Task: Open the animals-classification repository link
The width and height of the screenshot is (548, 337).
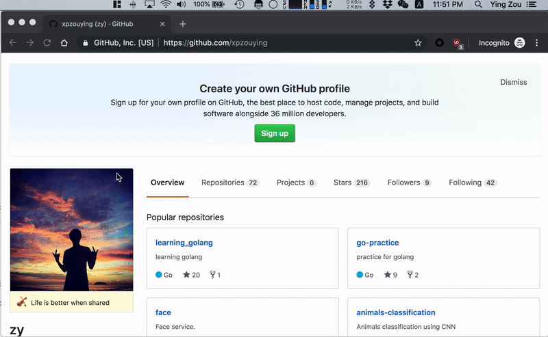Action: (x=396, y=312)
